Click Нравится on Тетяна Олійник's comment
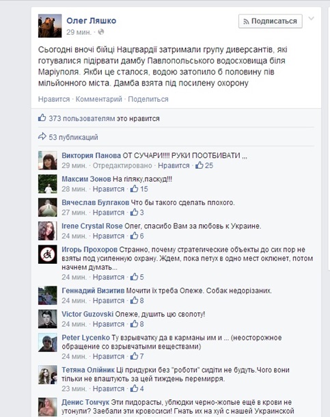This screenshot has width=330, height=417. tap(109, 389)
